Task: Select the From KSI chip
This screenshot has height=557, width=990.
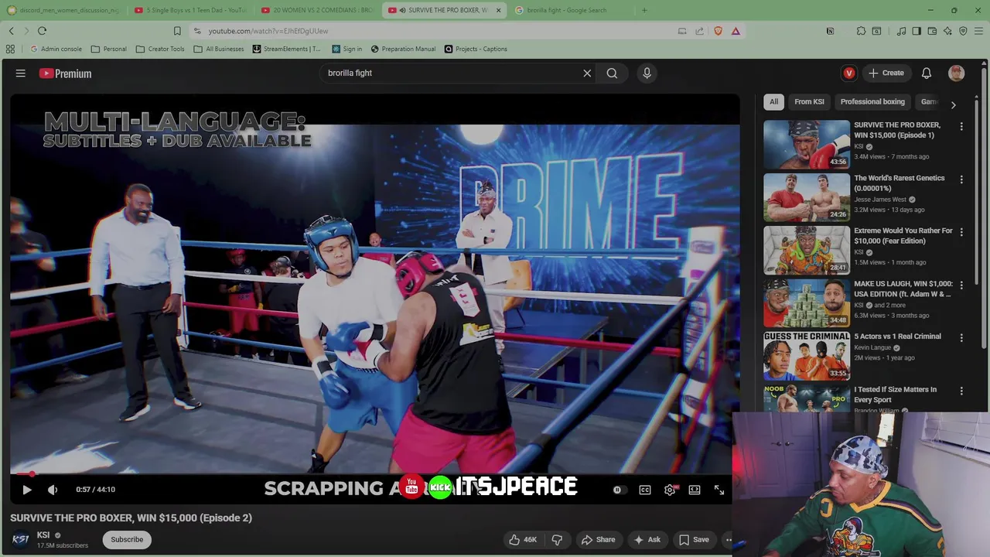Action: [x=809, y=102]
